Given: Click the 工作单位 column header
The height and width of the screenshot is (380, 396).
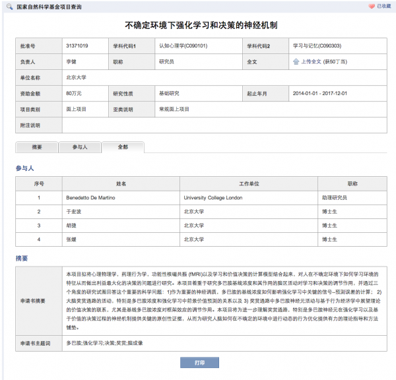Looking at the screenshot, I should (249, 184).
